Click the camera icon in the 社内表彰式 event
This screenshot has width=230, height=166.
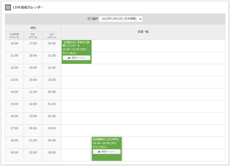coord(99,152)
